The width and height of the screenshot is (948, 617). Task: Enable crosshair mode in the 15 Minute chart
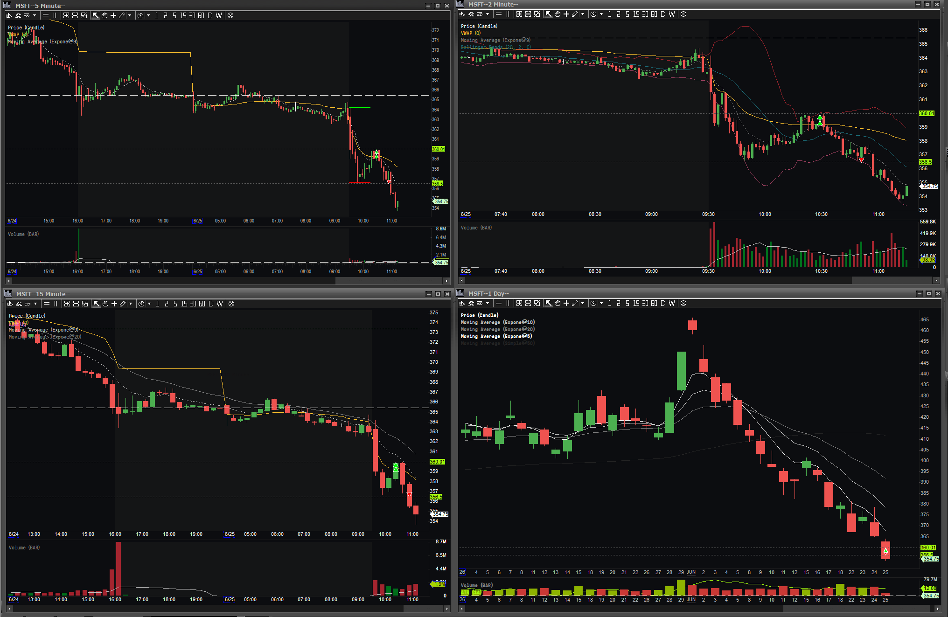[114, 304]
